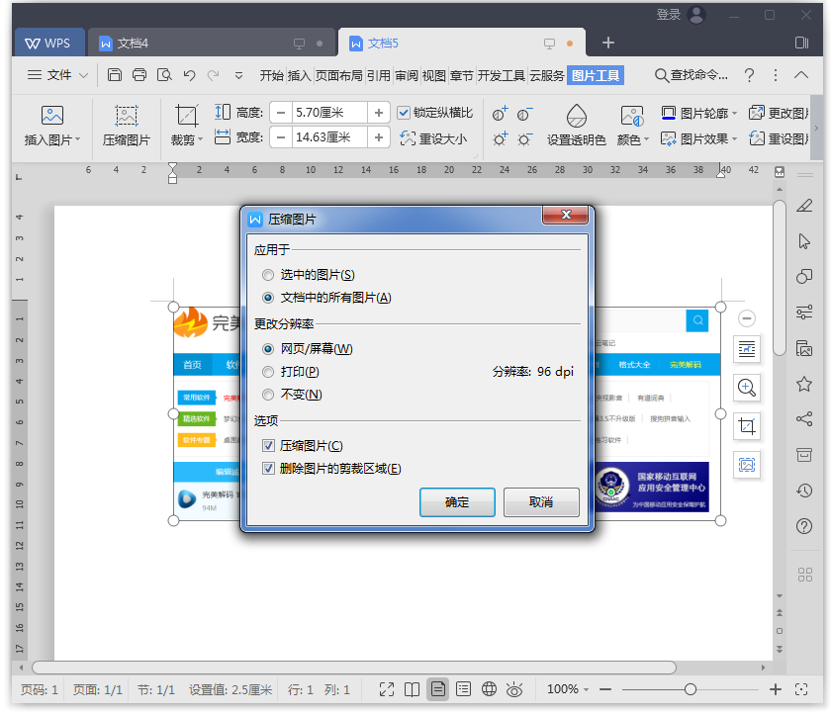Open the Review ribbon tab

(x=407, y=76)
